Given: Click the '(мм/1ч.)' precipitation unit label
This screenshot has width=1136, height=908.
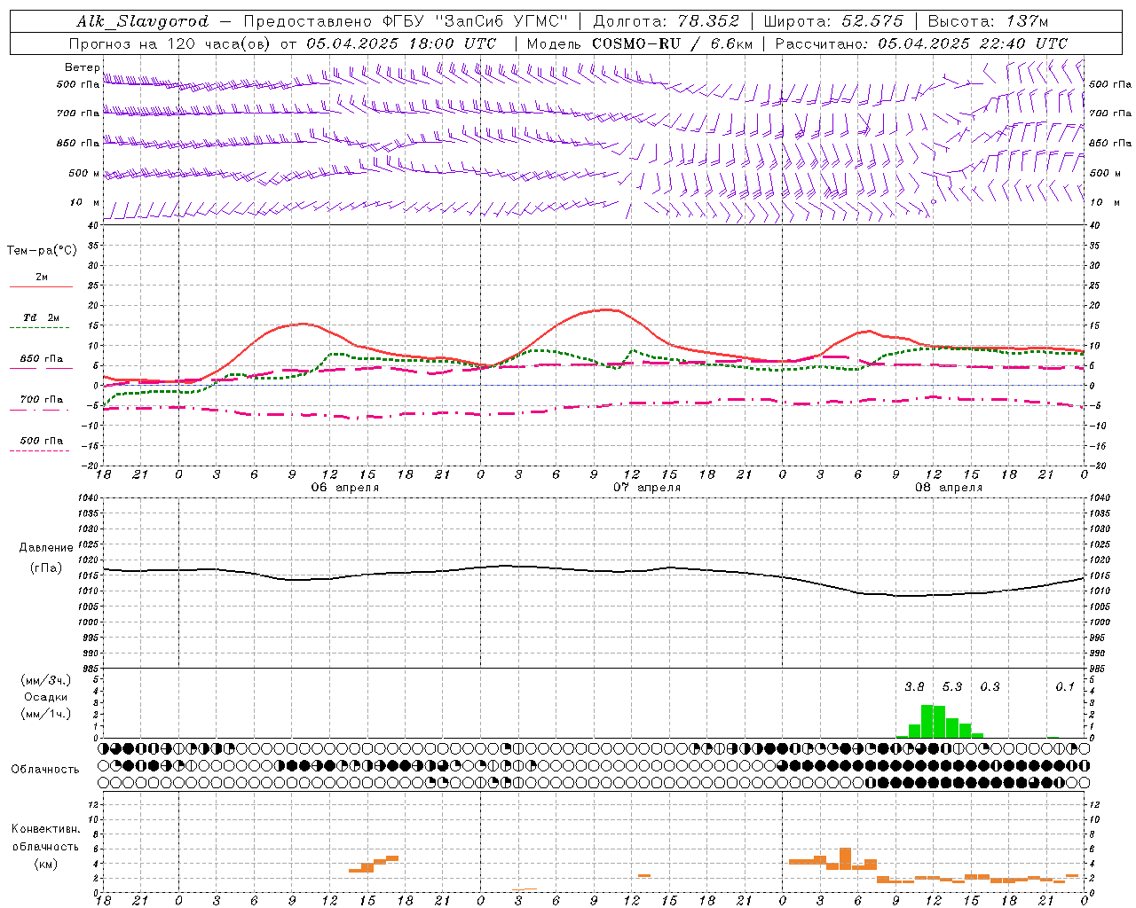Looking at the screenshot, I should pos(46,714).
